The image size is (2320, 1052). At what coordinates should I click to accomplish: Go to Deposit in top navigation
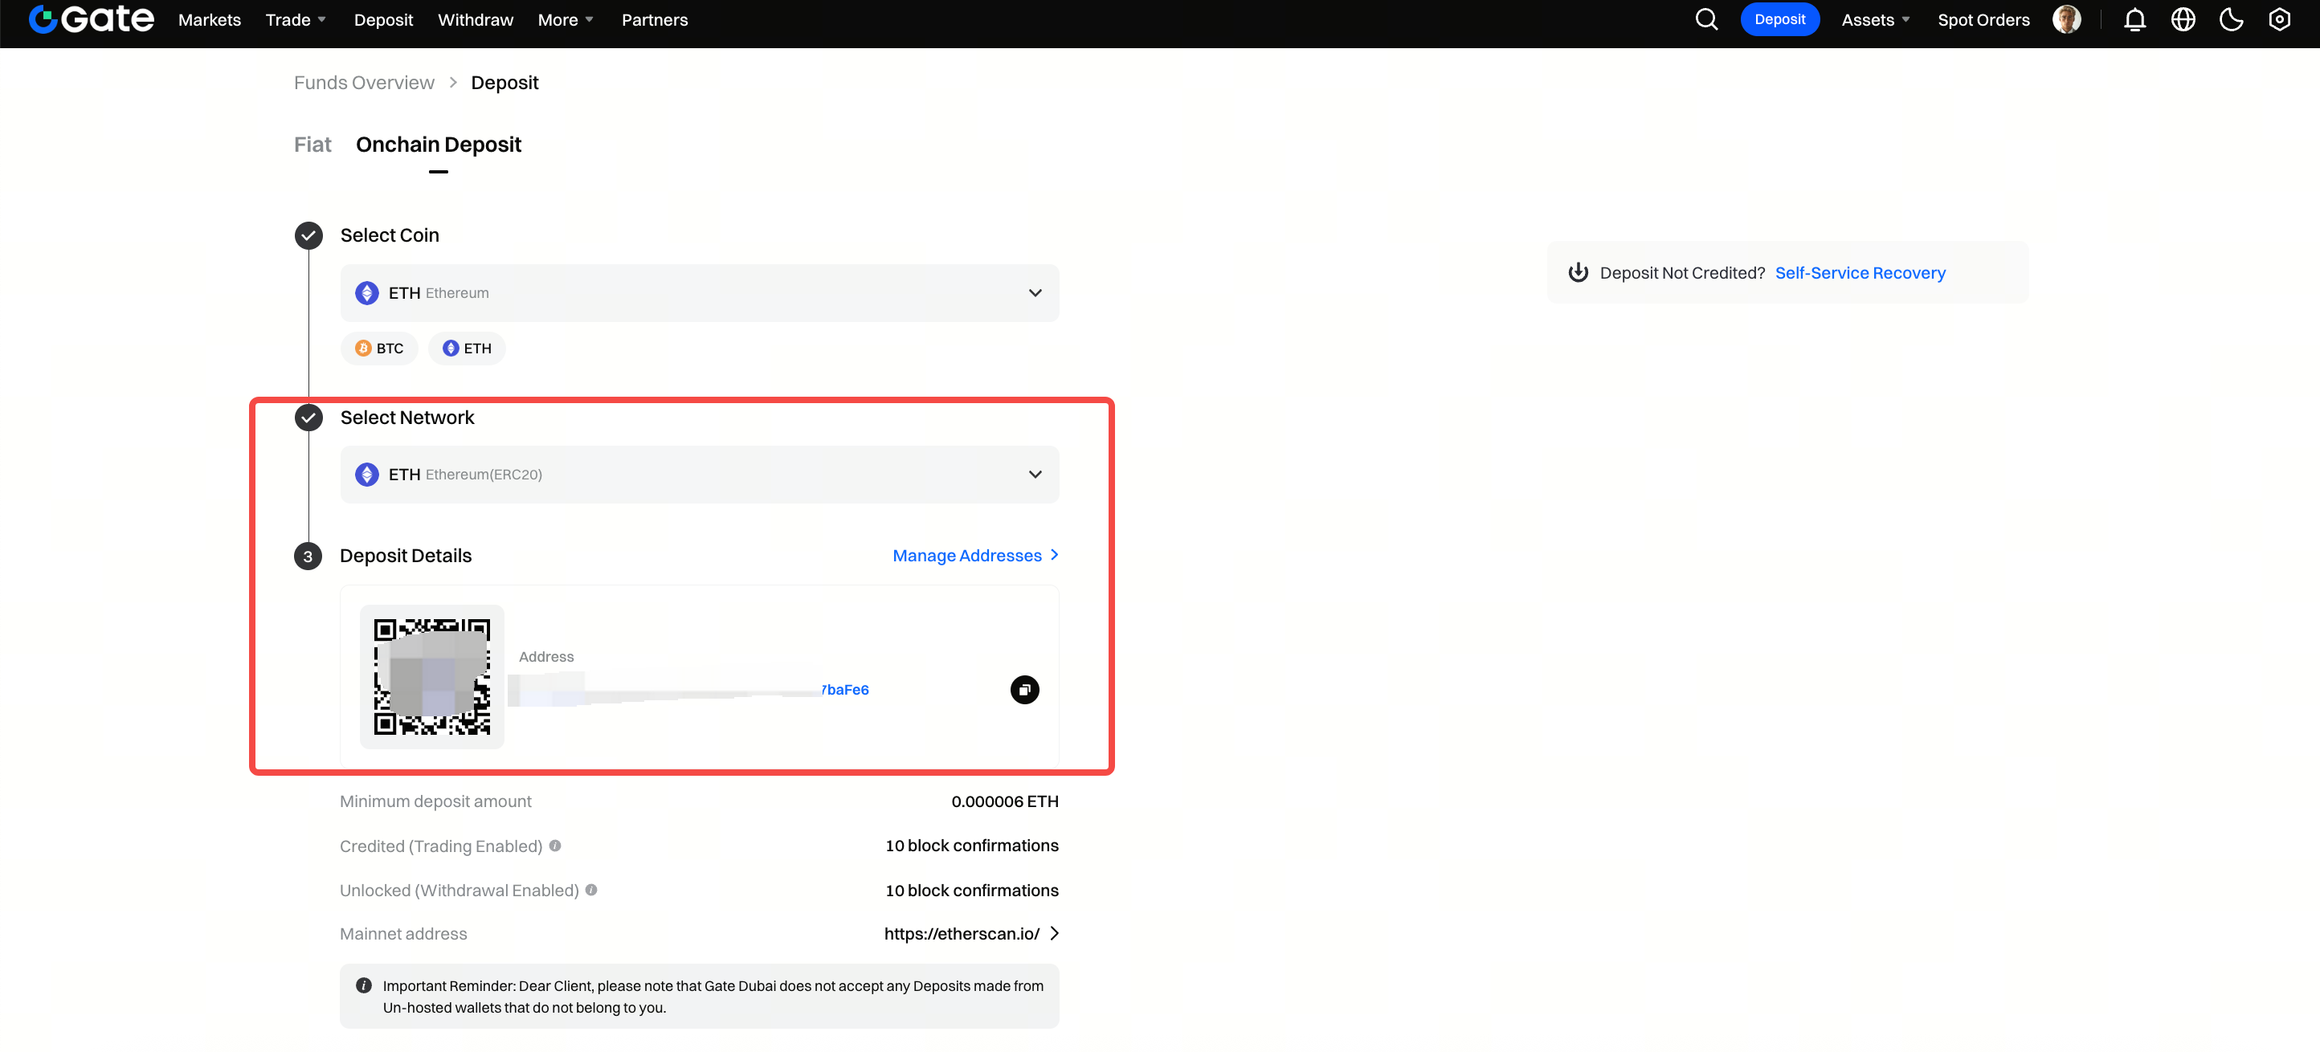(384, 20)
